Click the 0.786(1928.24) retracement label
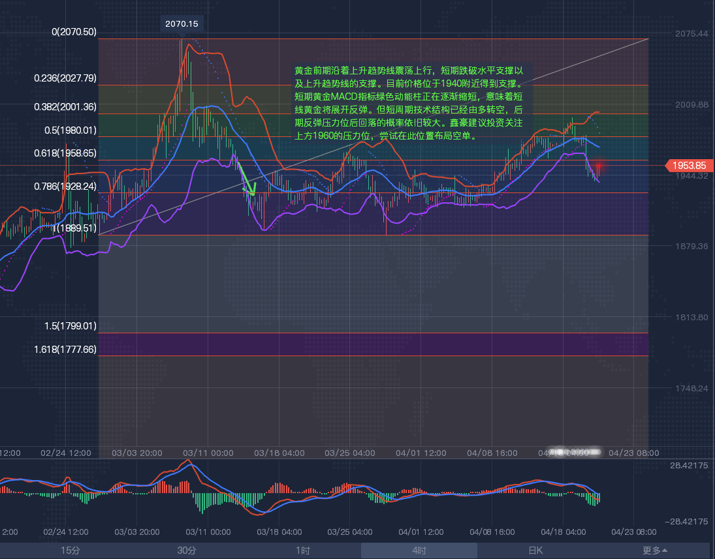Screen dimensions: 715x559 tap(65, 186)
